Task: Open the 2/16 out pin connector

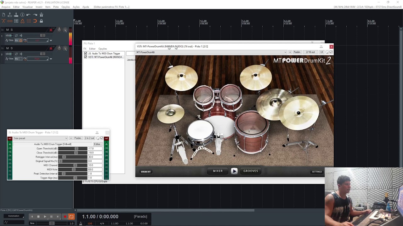Action: click(310, 52)
